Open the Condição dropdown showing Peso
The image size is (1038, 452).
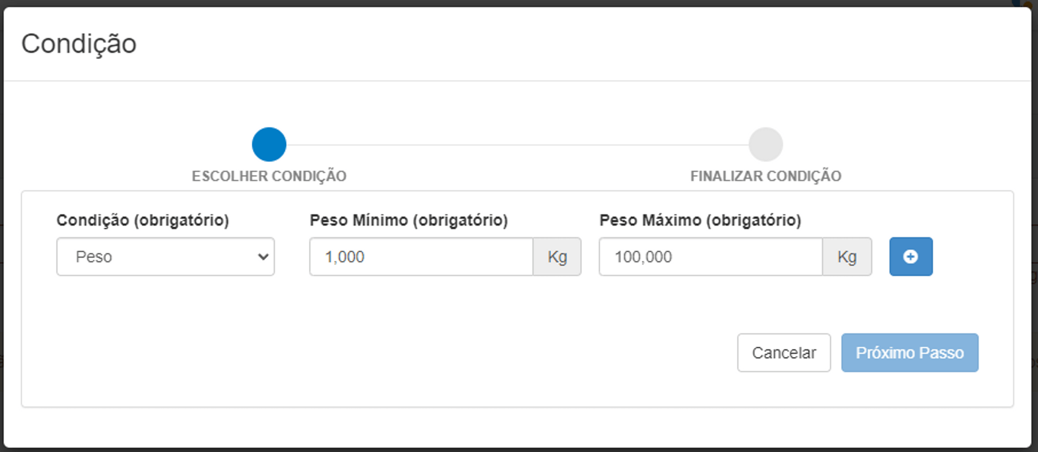coord(166,256)
